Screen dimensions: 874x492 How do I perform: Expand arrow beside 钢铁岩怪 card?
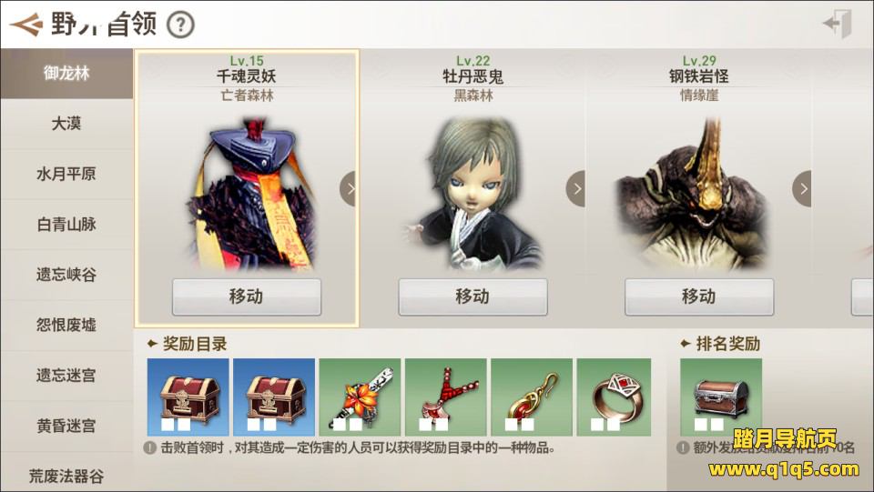[801, 188]
